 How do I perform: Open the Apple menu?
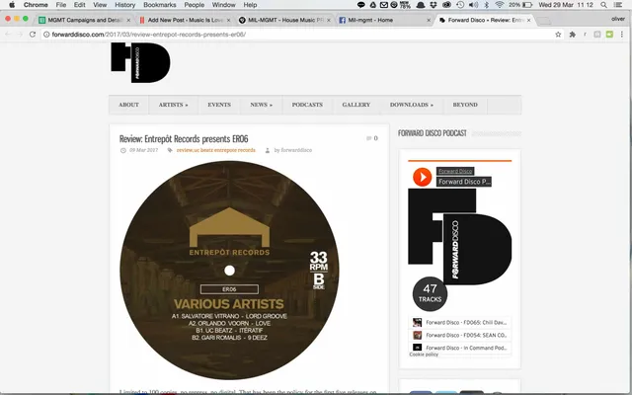pos(12,5)
